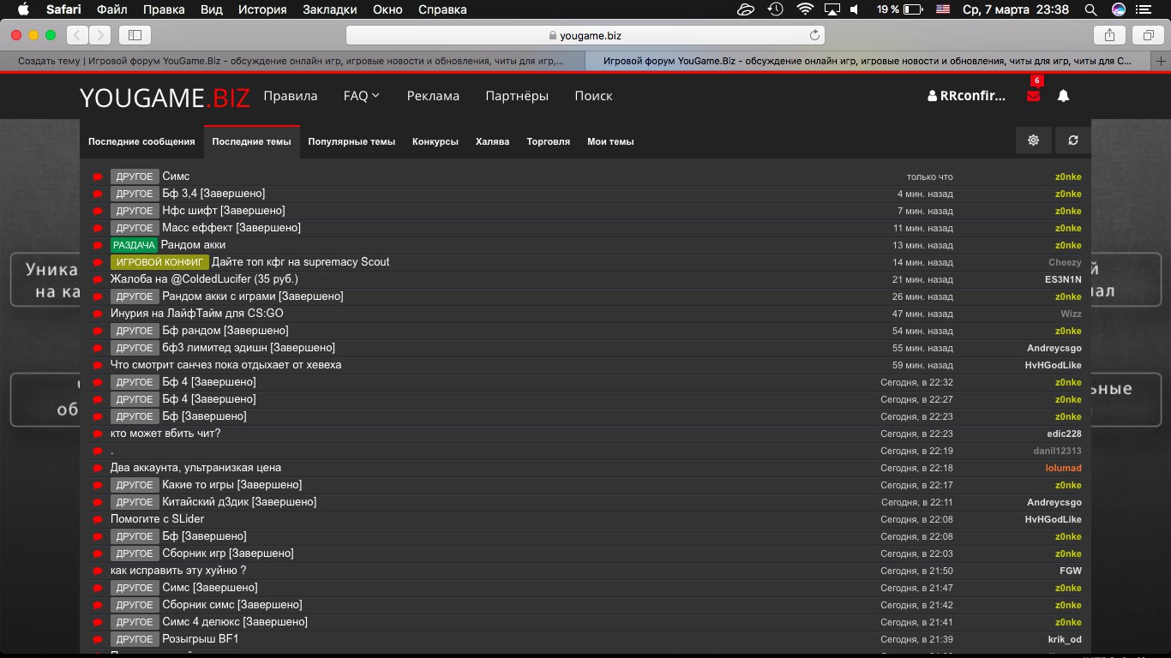
Task: Open user profile "edic228"
Action: click(1064, 434)
